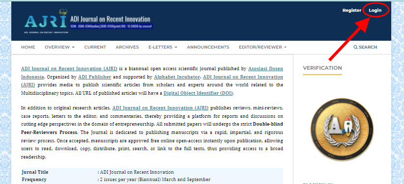Open the CURRENT issue page
The width and height of the screenshot is (404, 184).
click(95, 47)
